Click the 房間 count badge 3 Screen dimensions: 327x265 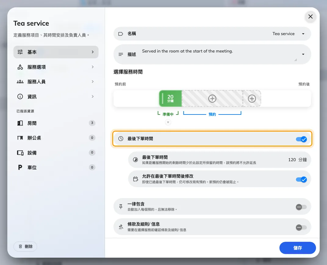tap(92, 123)
